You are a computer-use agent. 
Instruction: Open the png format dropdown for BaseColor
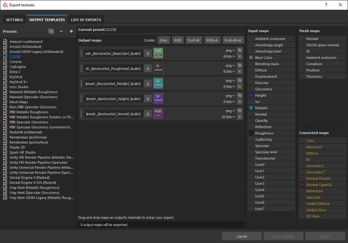point(230,50)
